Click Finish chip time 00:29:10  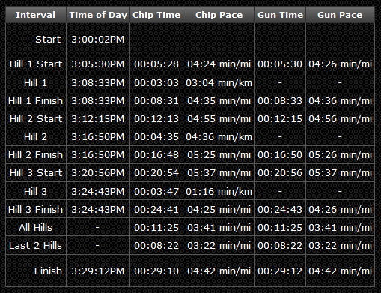[x=156, y=271]
